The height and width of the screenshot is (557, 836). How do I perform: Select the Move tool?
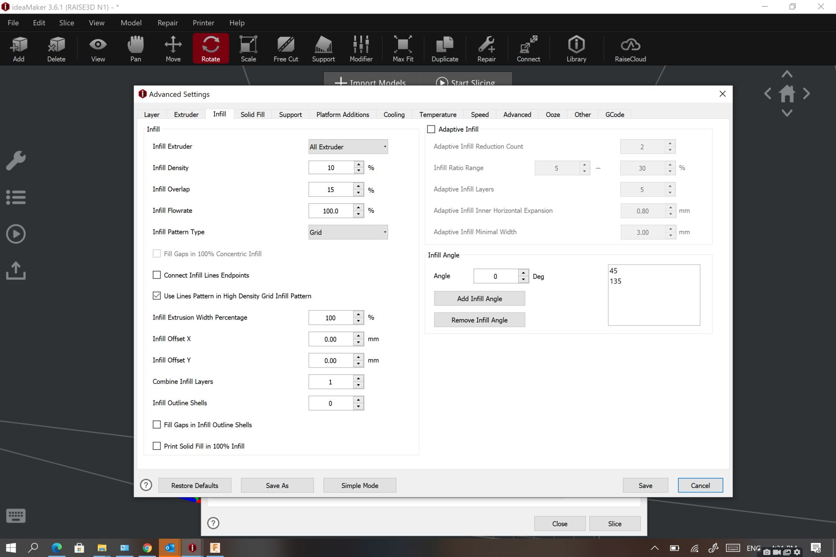point(173,48)
